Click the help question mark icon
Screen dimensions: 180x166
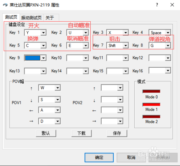(157, 5)
